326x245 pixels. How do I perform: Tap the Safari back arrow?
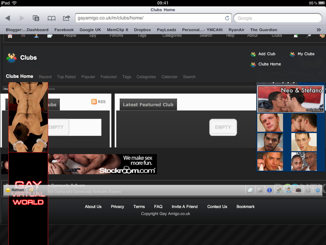click(x=8, y=18)
